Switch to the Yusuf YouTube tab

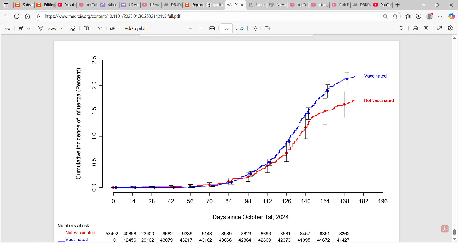66,5
